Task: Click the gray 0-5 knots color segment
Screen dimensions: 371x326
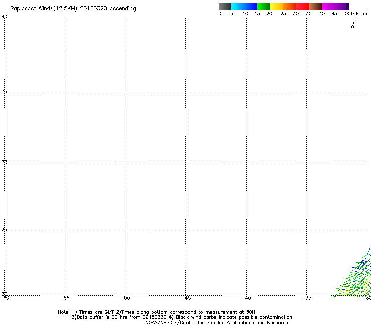Action: [225, 6]
